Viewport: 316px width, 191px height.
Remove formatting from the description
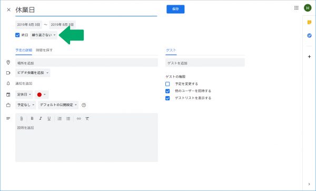point(87,119)
